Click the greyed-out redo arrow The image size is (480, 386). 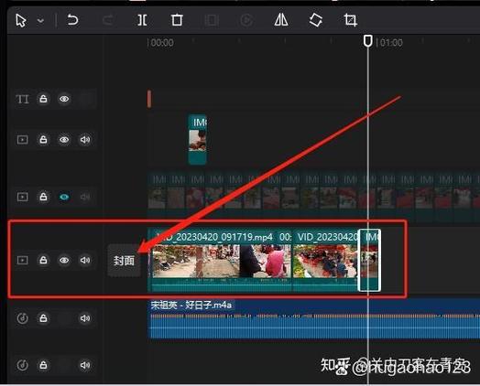[108, 20]
